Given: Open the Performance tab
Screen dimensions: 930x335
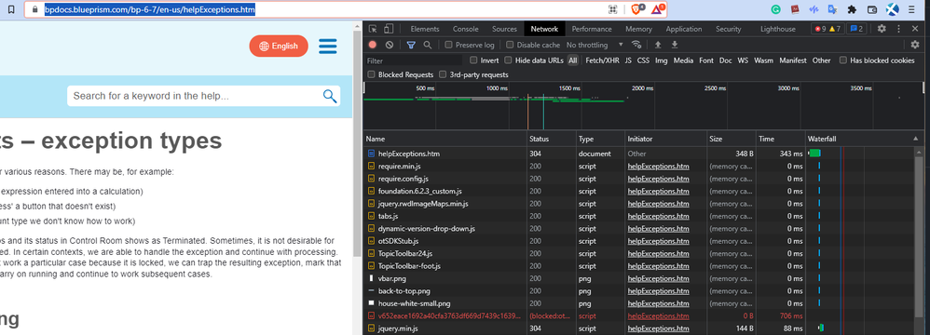Looking at the screenshot, I should pos(592,29).
